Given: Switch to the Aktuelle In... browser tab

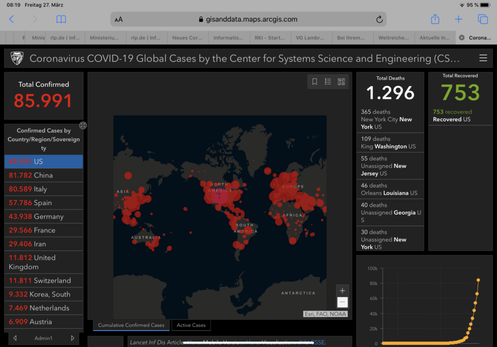Looking at the screenshot, I should click(x=434, y=38).
